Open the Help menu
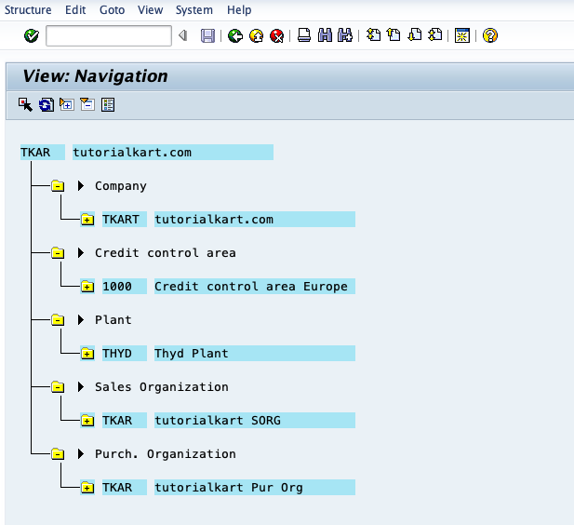This screenshot has height=525, width=574. pos(239,10)
